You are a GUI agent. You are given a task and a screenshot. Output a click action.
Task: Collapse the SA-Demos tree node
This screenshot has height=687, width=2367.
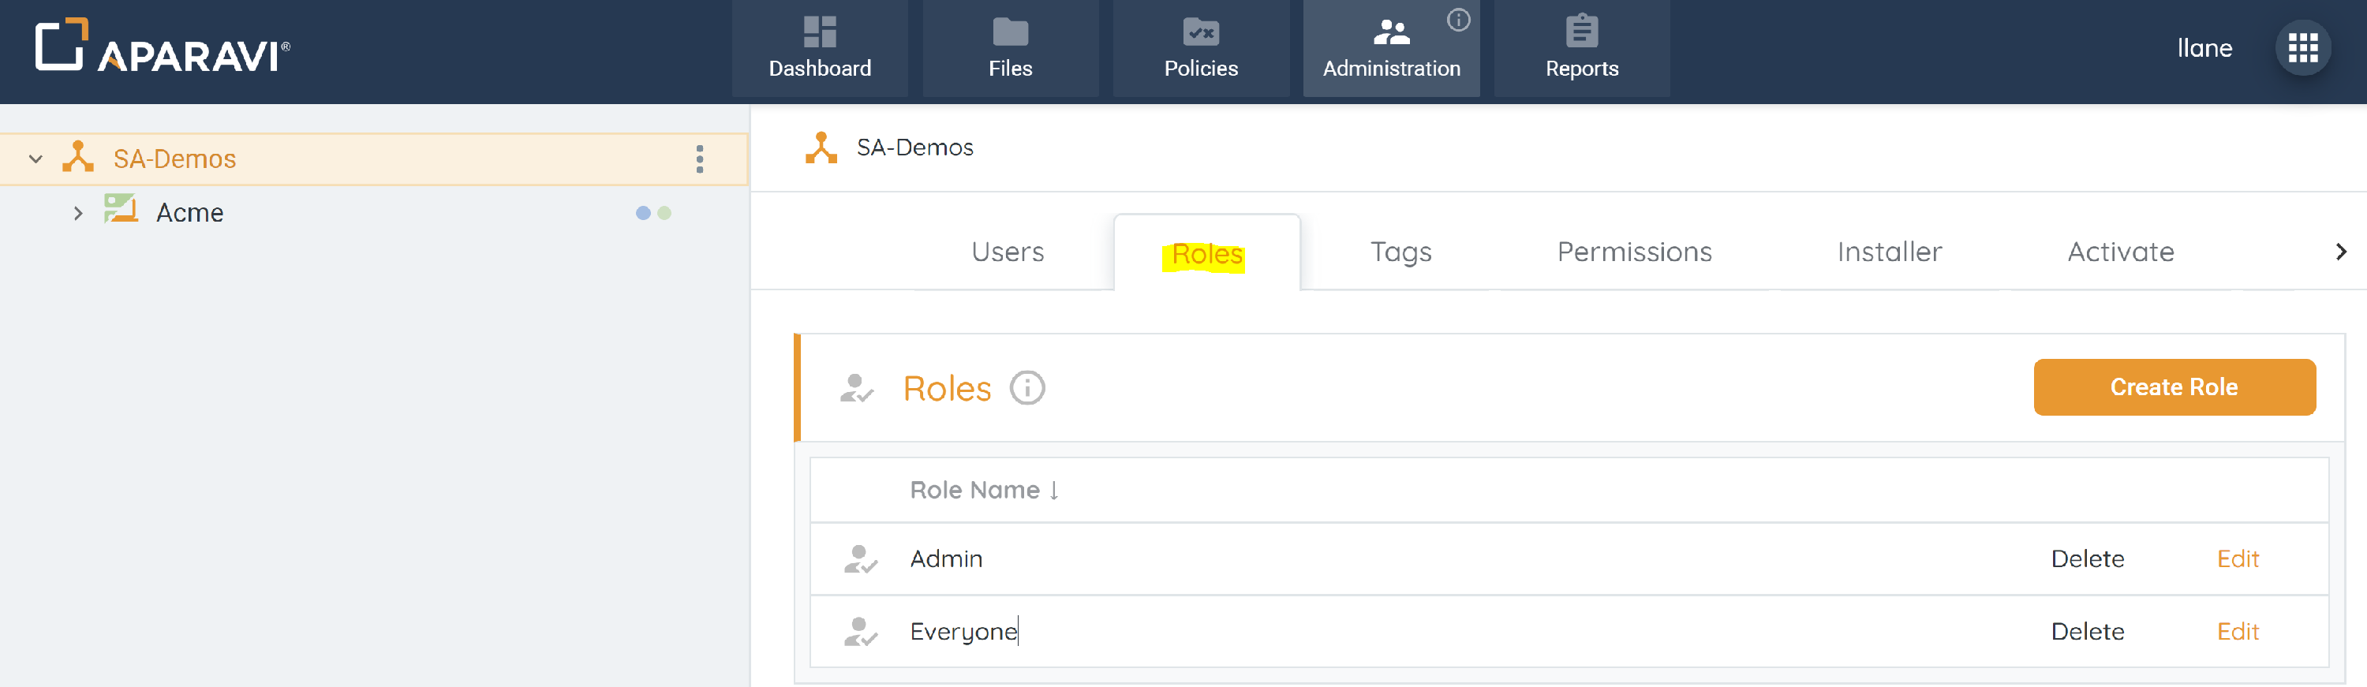tap(36, 159)
